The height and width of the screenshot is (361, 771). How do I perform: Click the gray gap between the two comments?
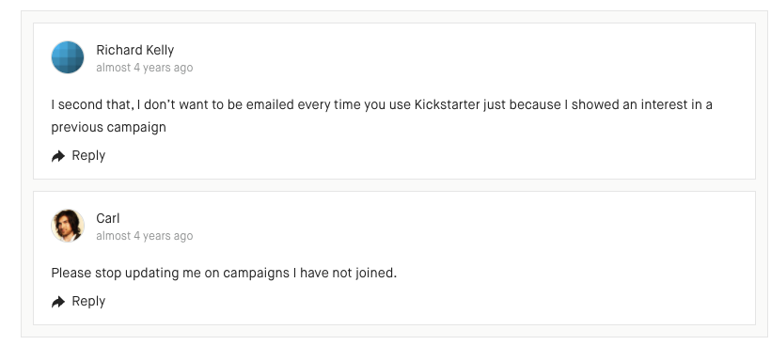[394, 185]
